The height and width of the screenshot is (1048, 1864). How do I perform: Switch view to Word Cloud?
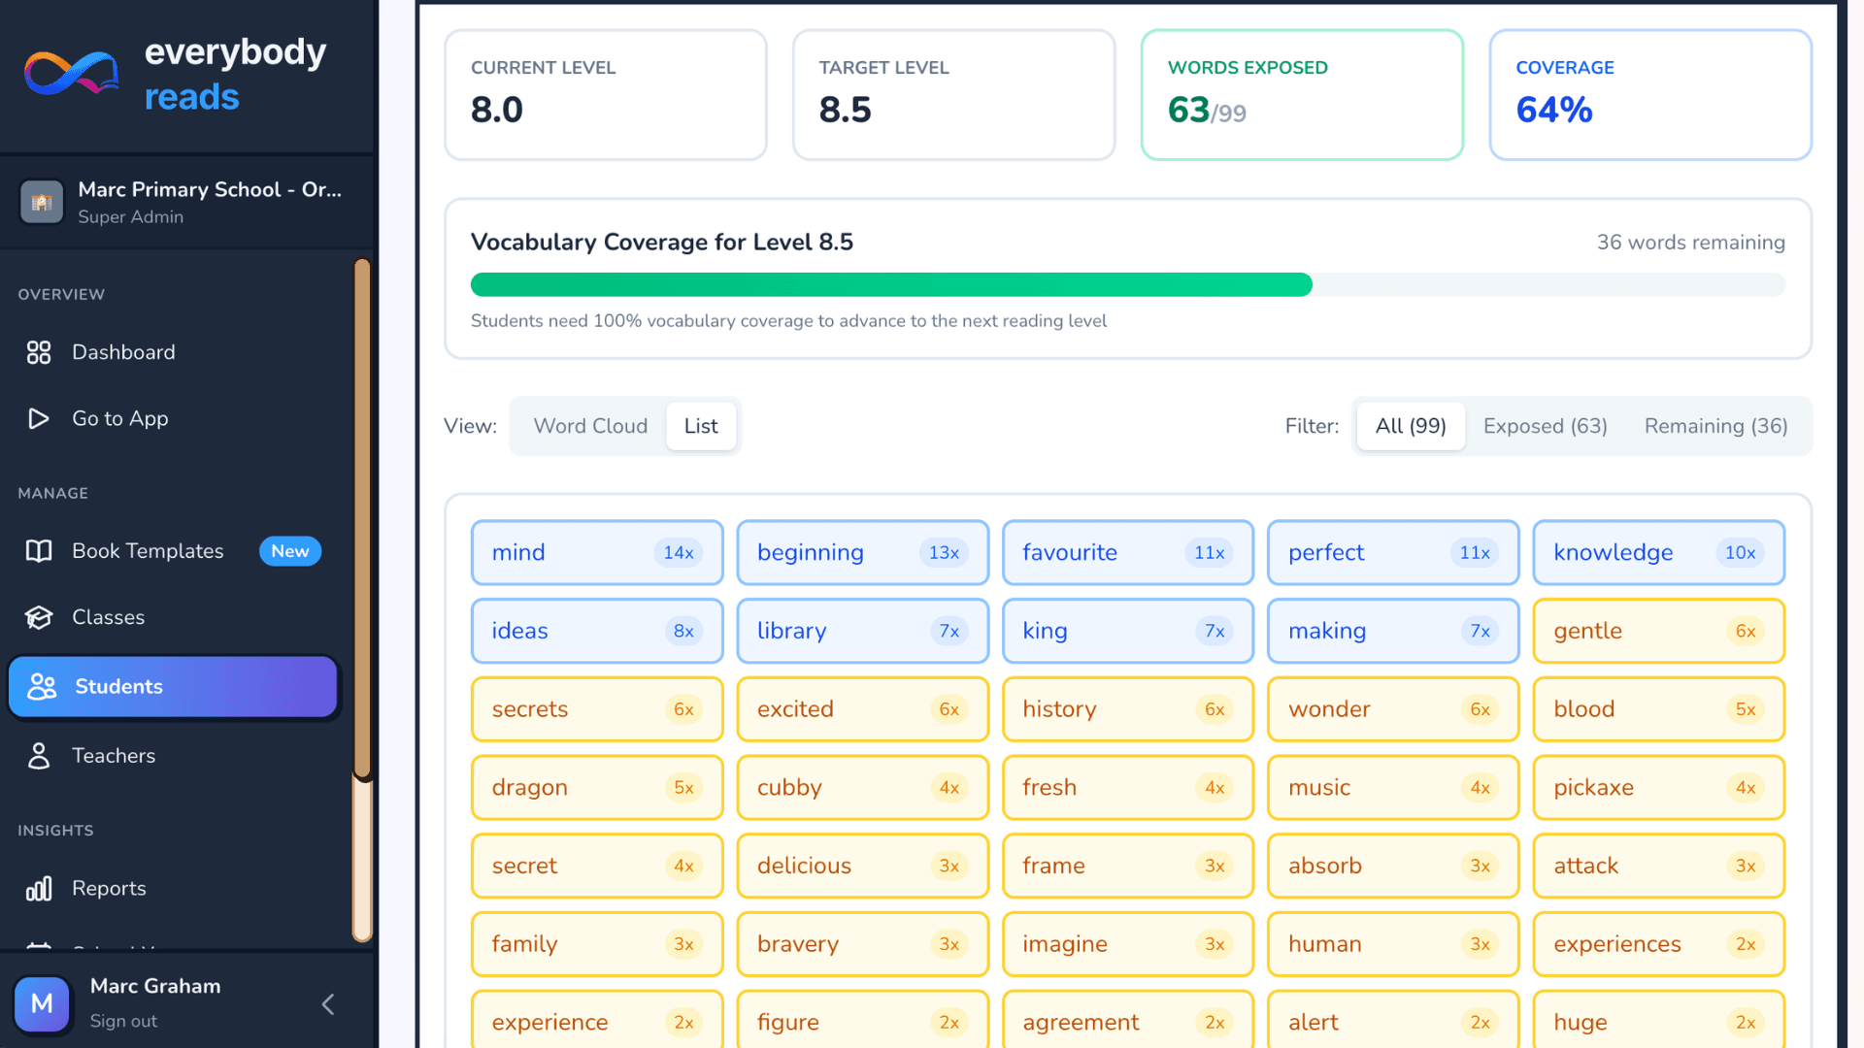point(590,425)
